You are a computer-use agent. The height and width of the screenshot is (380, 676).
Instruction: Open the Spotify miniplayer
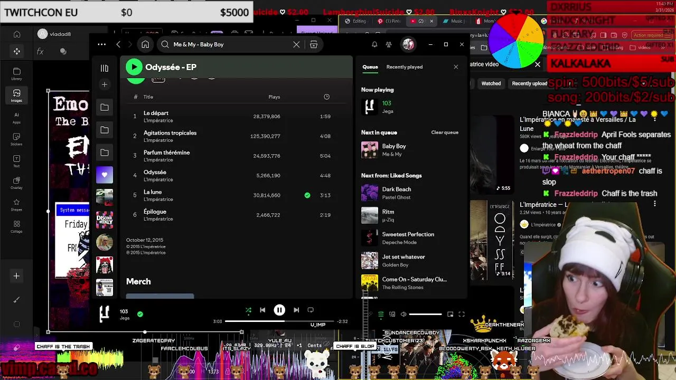[x=450, y=314]
